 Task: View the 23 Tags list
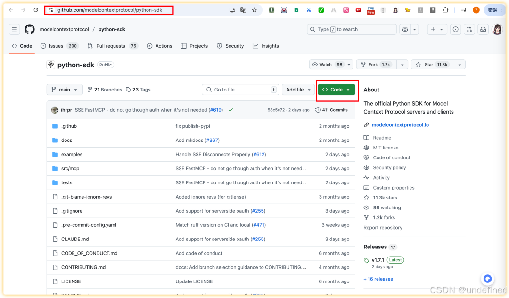pyautogui.click(x=138, y=90)
